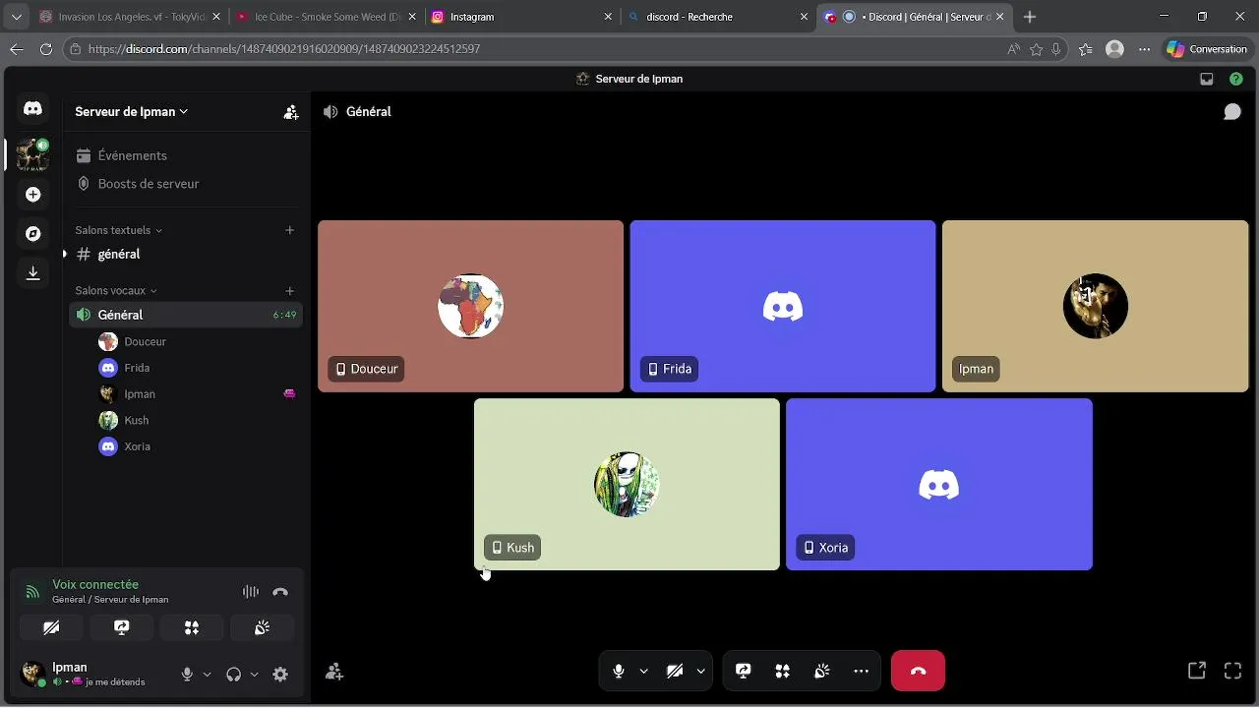Open input device arrow in user panel
Image resolution: width=1259 pixels, height=708 pixels.
coord(207,675)
